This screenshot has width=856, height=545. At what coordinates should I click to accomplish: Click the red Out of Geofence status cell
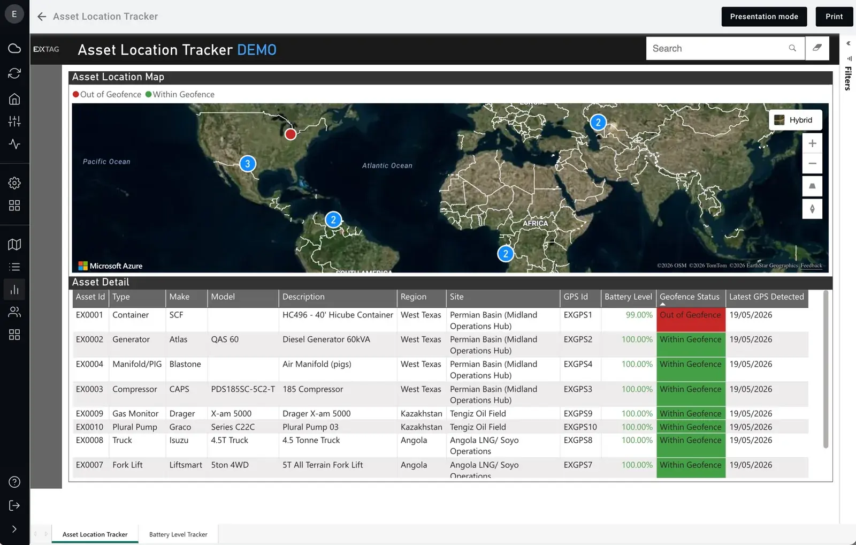[x=691, y=320]
